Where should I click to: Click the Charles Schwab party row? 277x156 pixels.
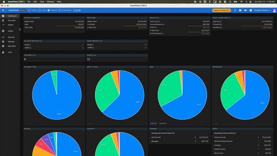(x=242, y=137)
